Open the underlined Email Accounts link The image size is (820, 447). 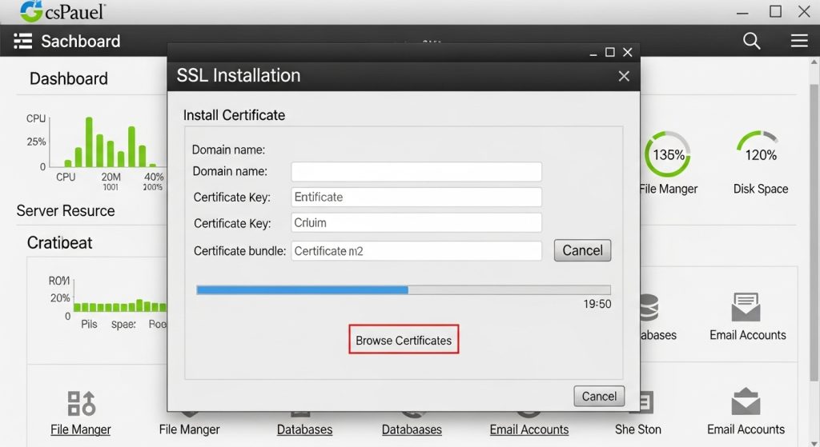529,429
